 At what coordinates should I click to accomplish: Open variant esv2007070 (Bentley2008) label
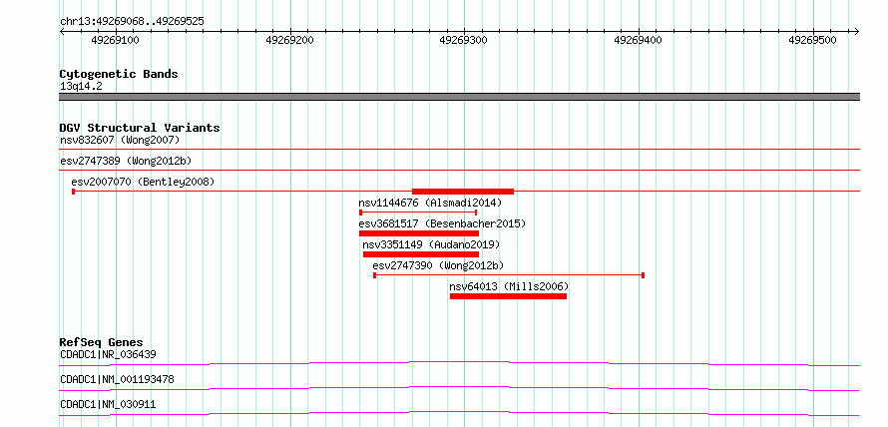pos(143,182)
